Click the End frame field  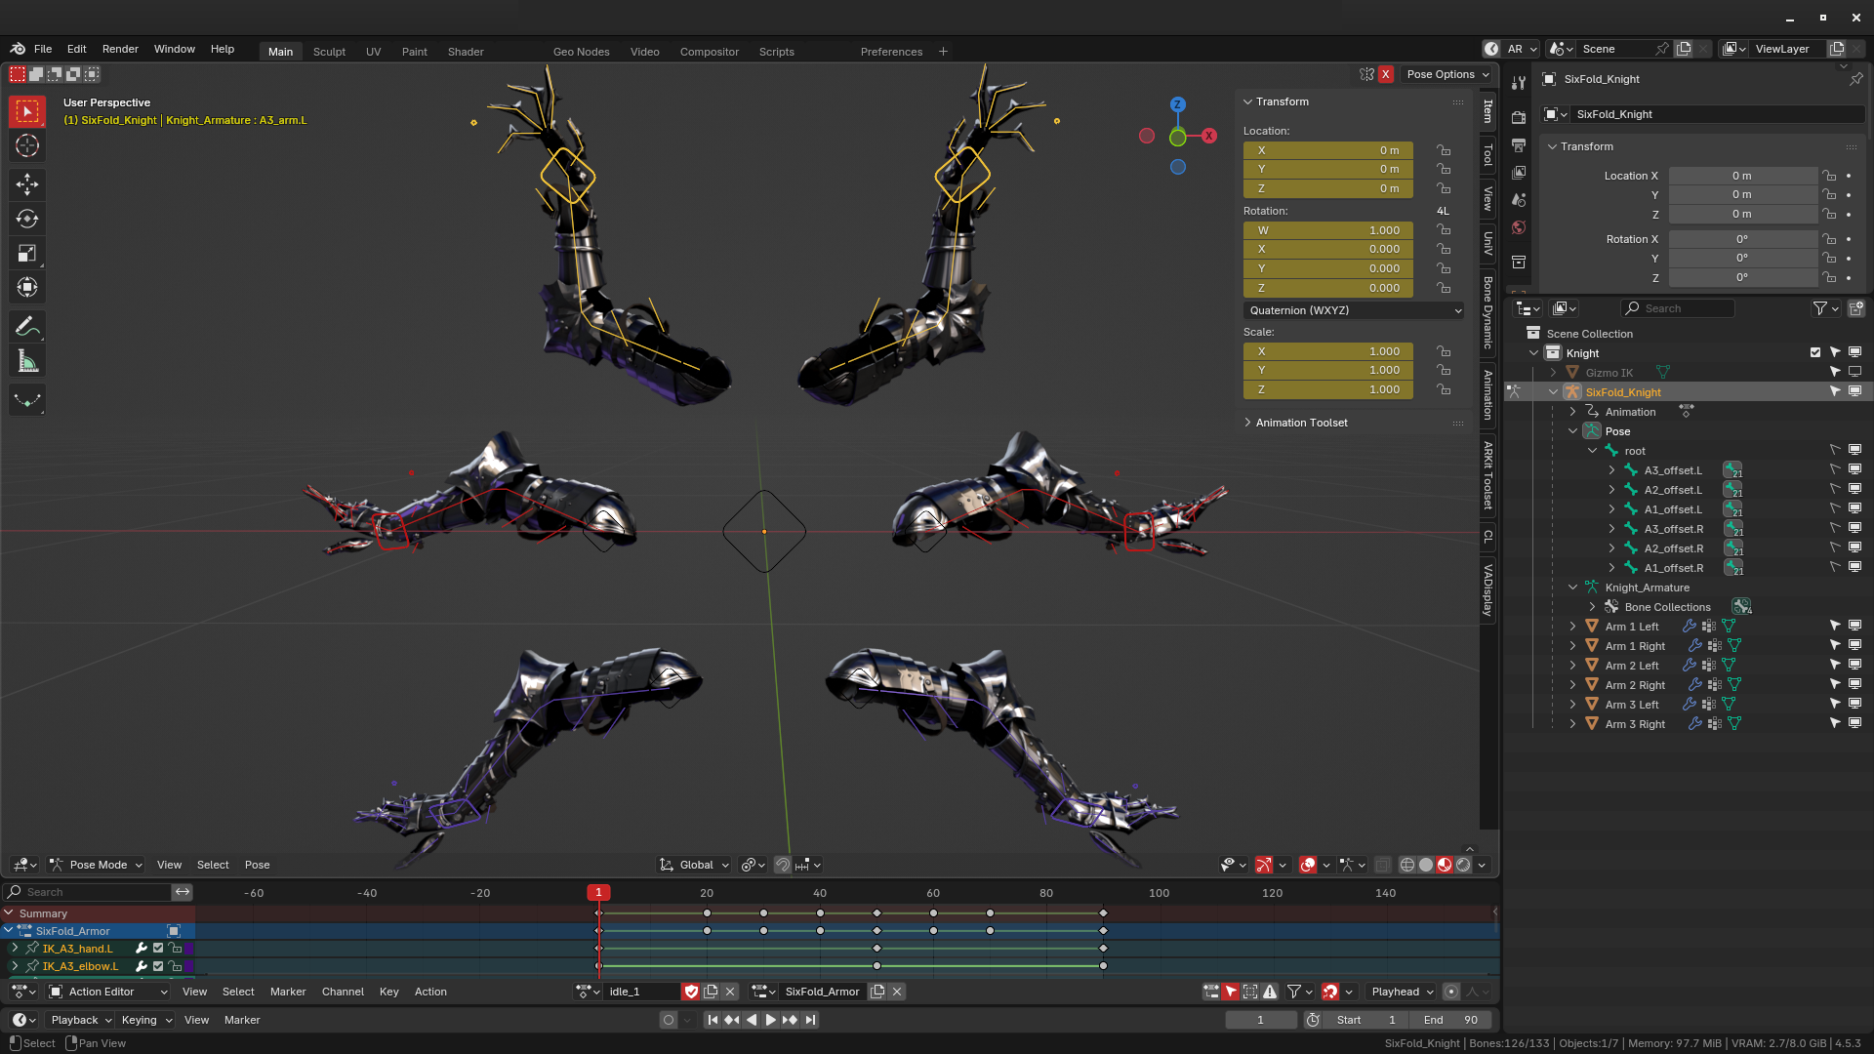[x=1450, y=1020]
